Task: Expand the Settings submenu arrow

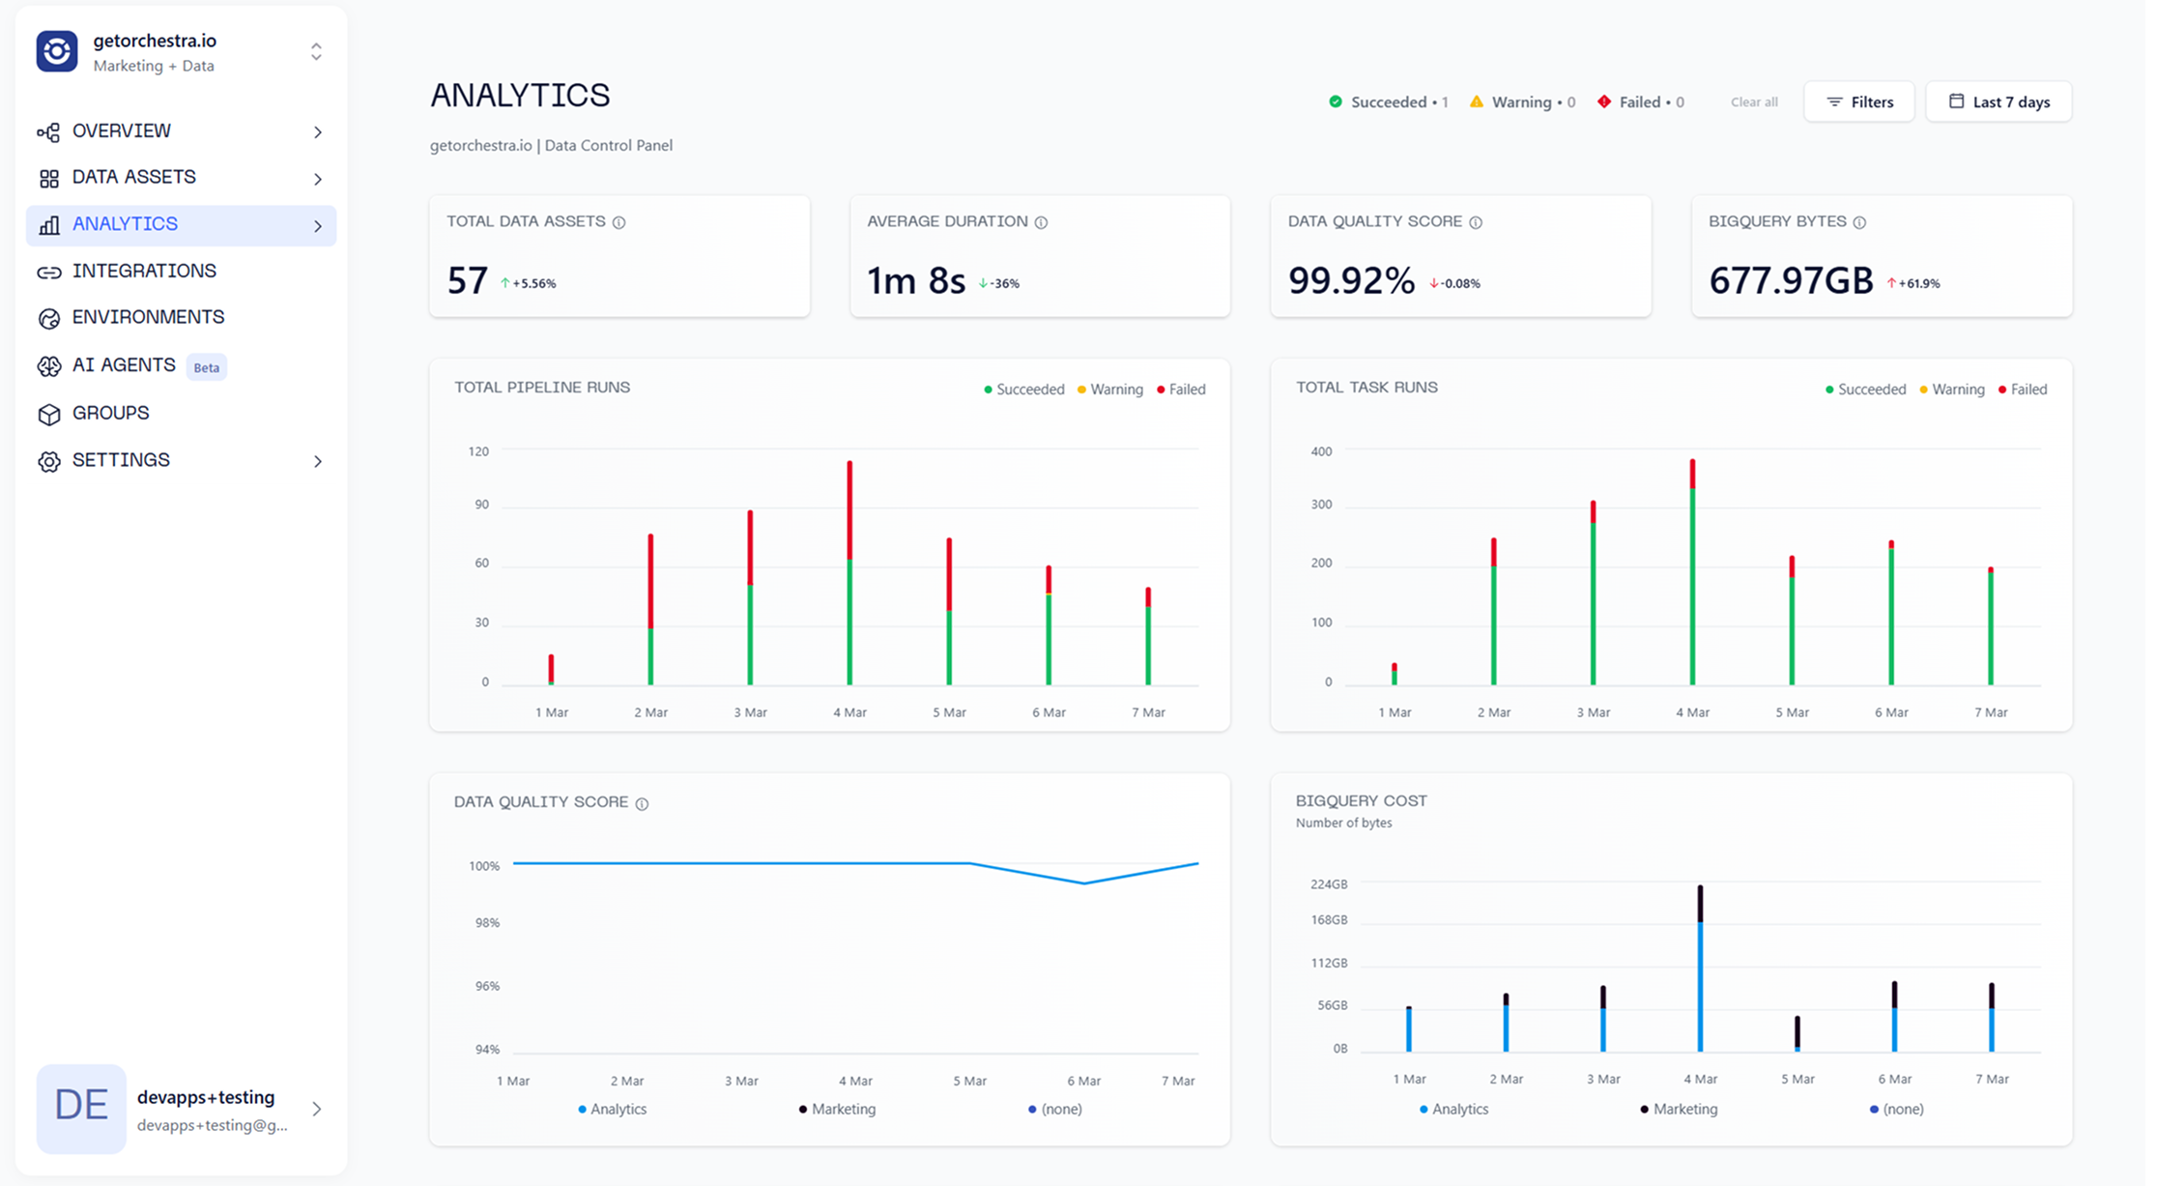Action: [318, 461]
